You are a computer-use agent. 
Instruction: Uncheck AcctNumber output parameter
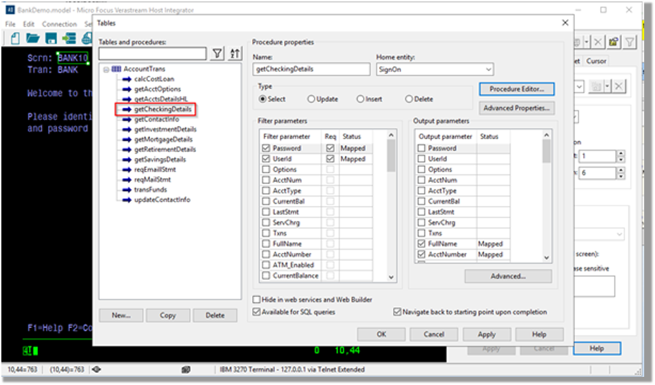(x=422, y=254)
